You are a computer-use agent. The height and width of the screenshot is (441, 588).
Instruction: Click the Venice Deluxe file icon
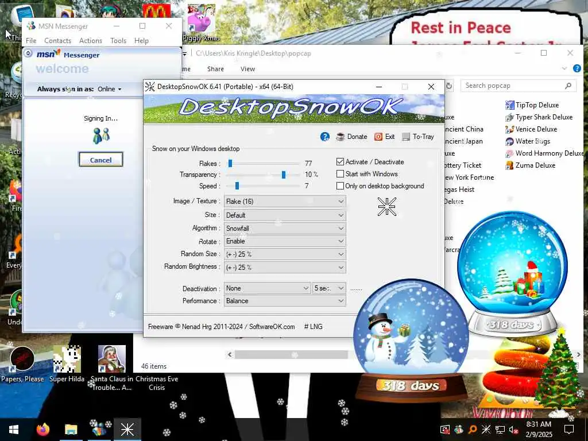click(510, 129)
